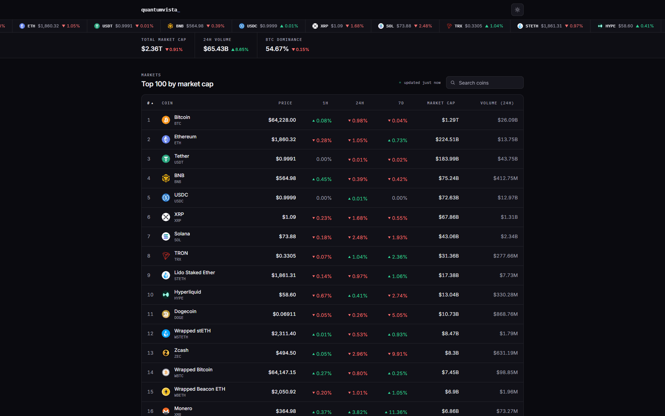Image resolution: width=665 pixels, height=416 pixels.
Task: Click the SOL ticker price $73.88
Action: pyautogui.click(x=404, y=26)
